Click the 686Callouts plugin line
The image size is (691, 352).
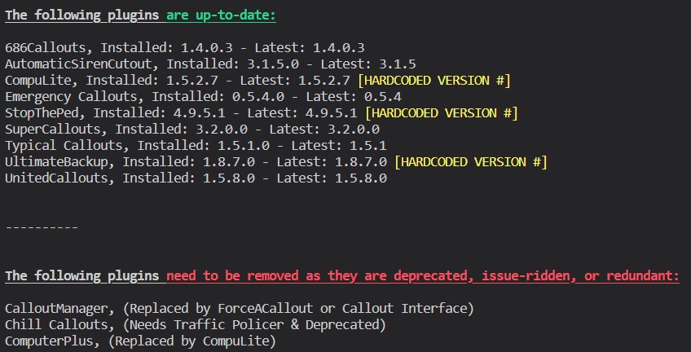(184, 47)
